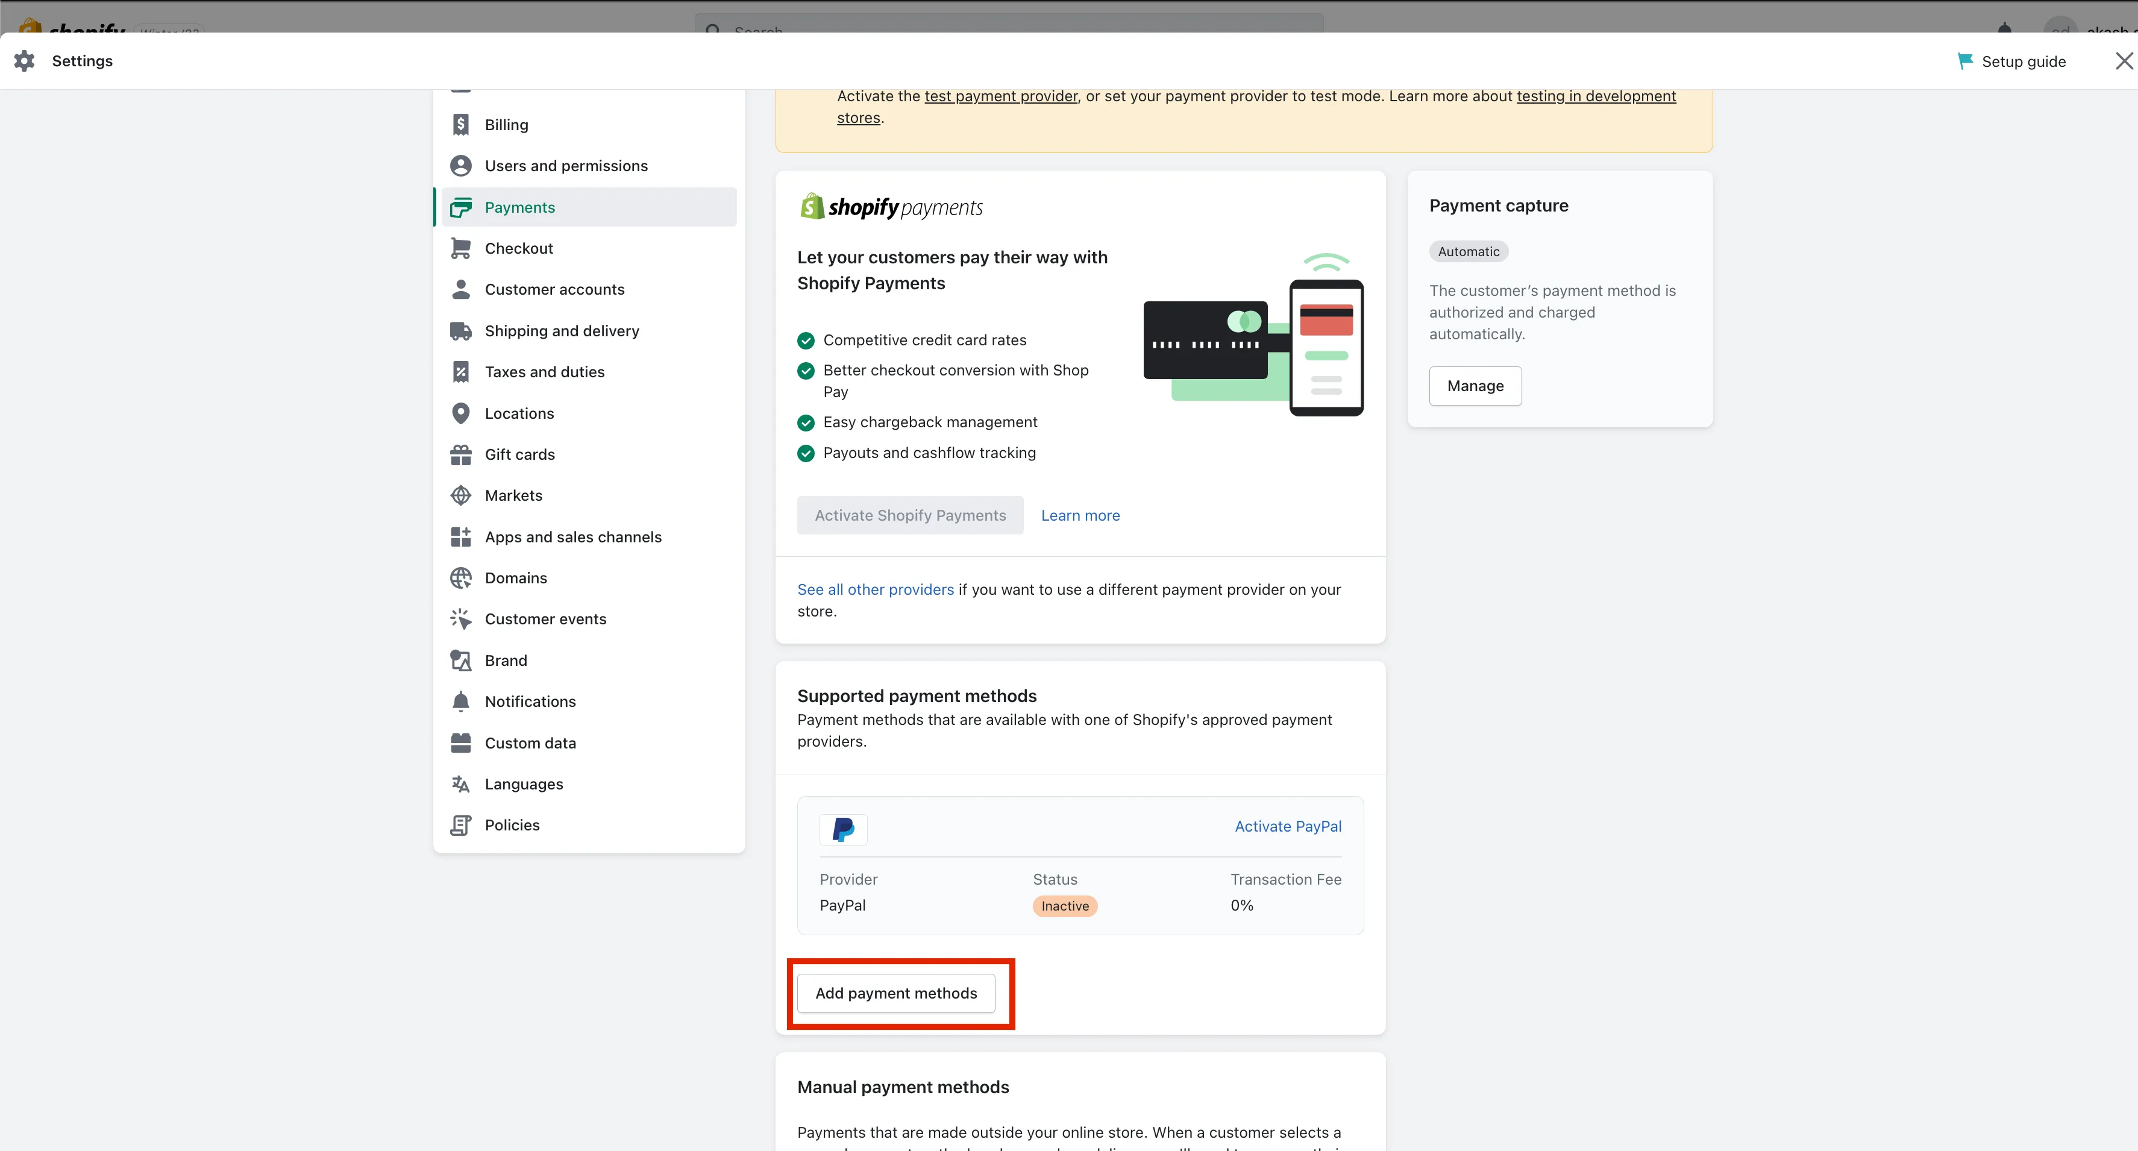Click the Supported payment methods heading

[x=917, y=696]
